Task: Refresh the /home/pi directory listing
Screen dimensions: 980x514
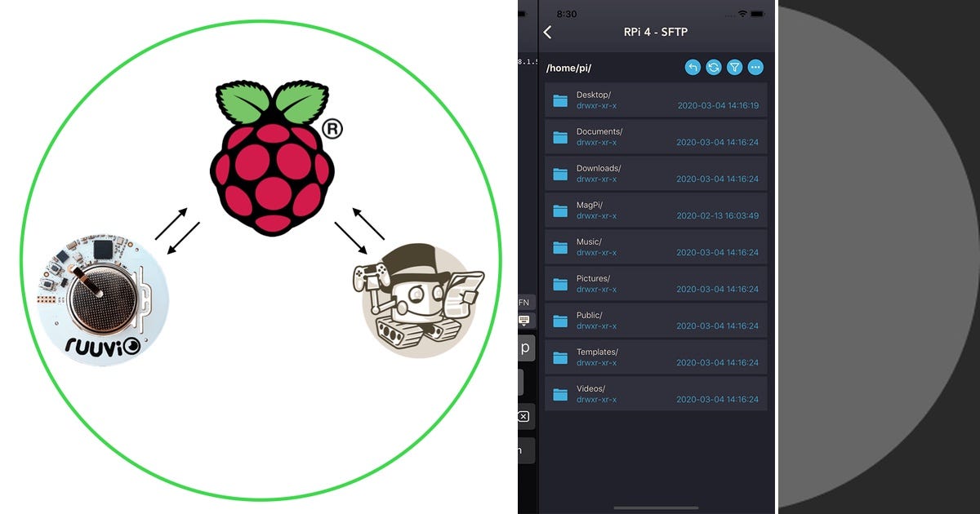Action: click(x=714, y=68)
